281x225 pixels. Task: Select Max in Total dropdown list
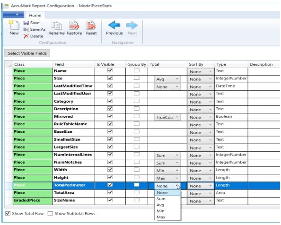(167, 217)
